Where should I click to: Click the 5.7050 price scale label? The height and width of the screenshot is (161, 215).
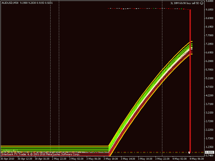(209, 70)
